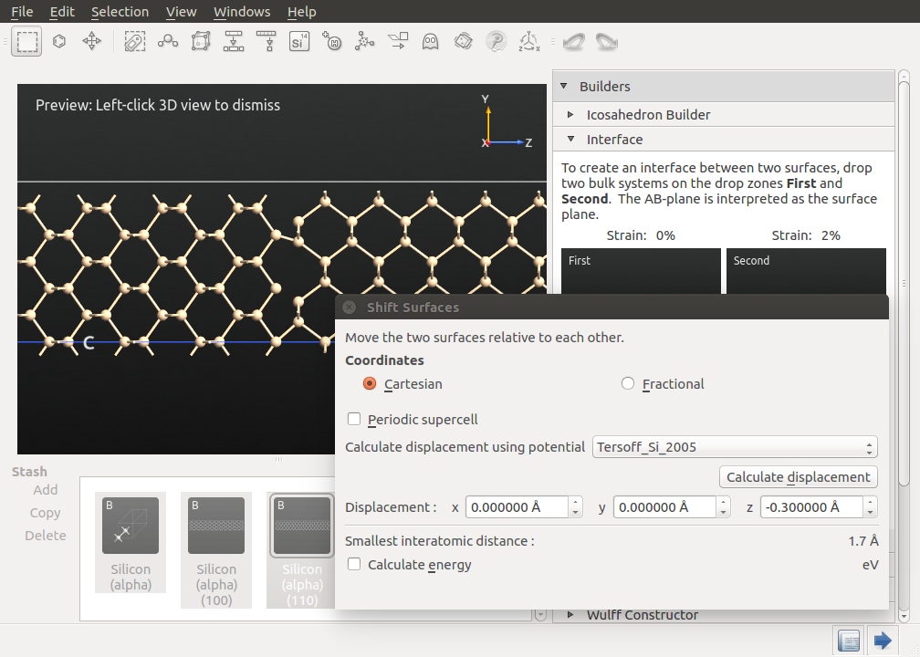Open the Selection menu

click(x=120, y=12)
